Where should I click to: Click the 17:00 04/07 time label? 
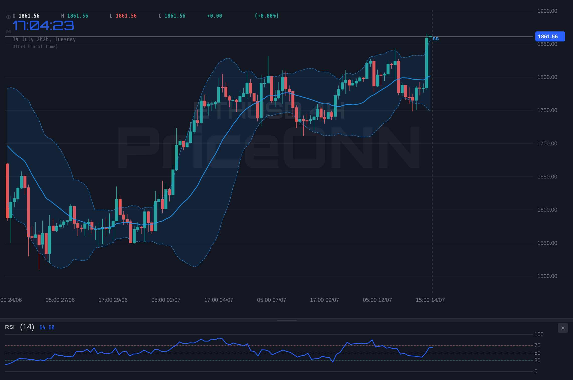click(x=219, y=300)
